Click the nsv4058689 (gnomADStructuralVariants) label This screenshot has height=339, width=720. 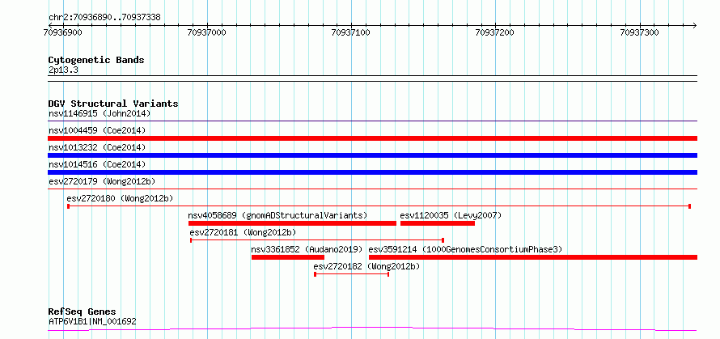277,215
